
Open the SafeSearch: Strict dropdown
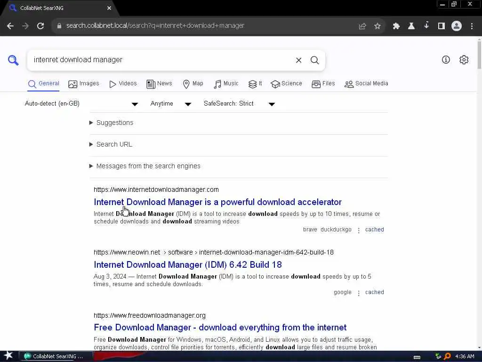239,104
